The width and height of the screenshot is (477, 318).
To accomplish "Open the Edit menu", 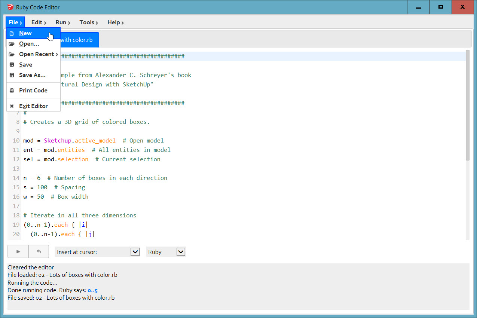I will click(x=39, y=22).
